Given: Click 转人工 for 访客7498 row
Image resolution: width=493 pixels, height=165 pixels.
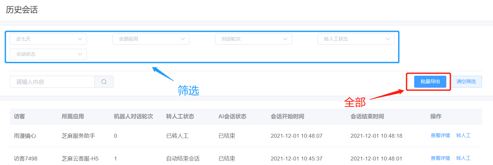Looking at the screenshot, I should pos(463,158).
